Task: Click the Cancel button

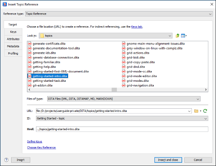Action: click(198, 160)
